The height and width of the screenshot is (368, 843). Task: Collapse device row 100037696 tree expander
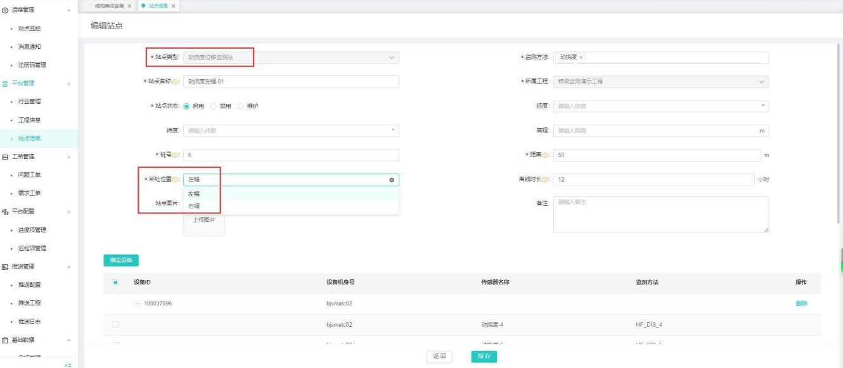[138, 303]
